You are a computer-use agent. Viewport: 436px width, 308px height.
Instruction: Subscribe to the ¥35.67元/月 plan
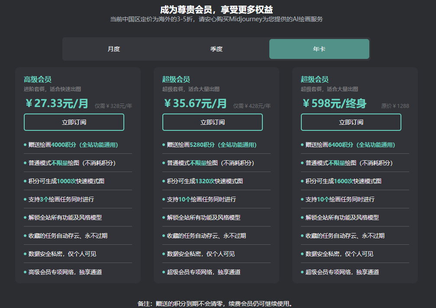213,122
